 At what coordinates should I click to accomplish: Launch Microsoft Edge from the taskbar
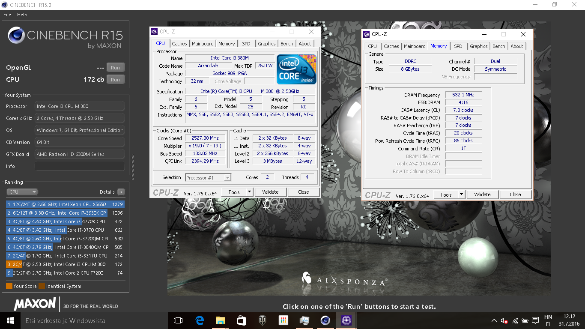click(199, 320)
